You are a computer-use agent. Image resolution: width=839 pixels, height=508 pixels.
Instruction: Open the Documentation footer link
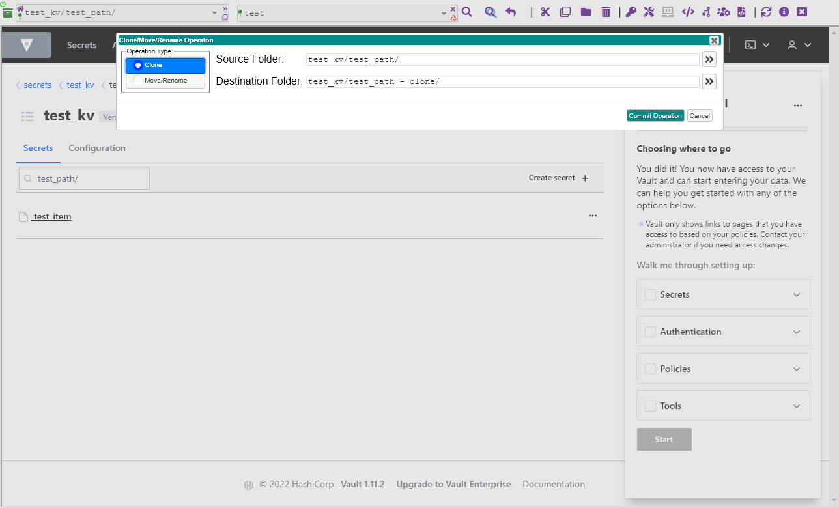[x=554, y=484]
